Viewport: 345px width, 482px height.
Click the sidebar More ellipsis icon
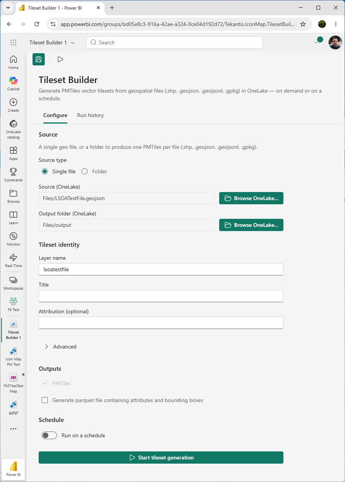pyautogui.click(x=13, y=429)
